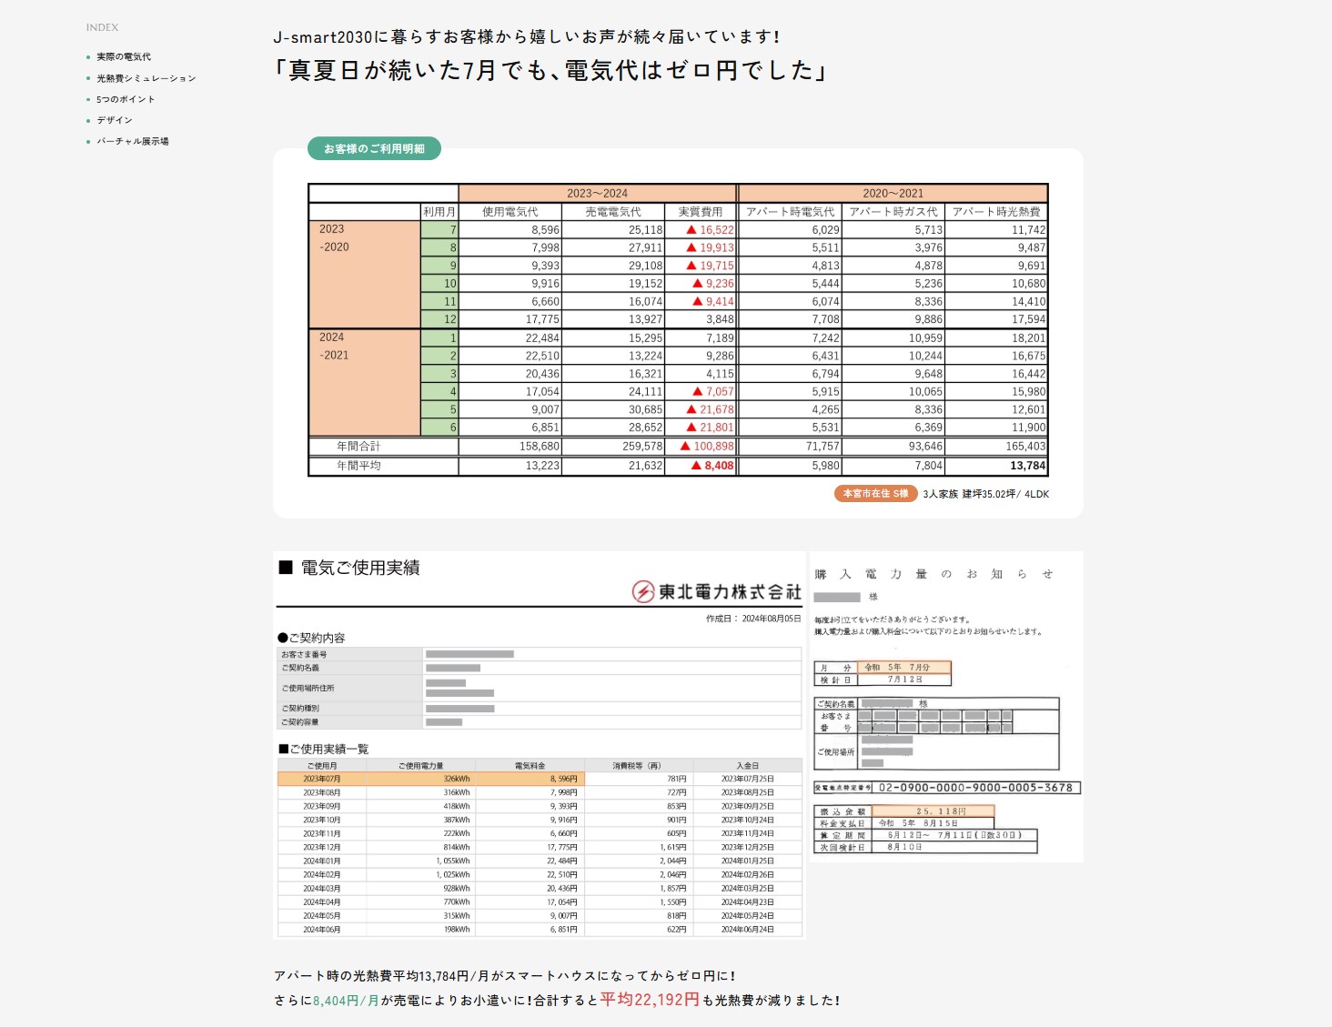This screenshot has height=1027, width=1332.
Task: Open the デザイン index link
Action: (x=115, y=120)
